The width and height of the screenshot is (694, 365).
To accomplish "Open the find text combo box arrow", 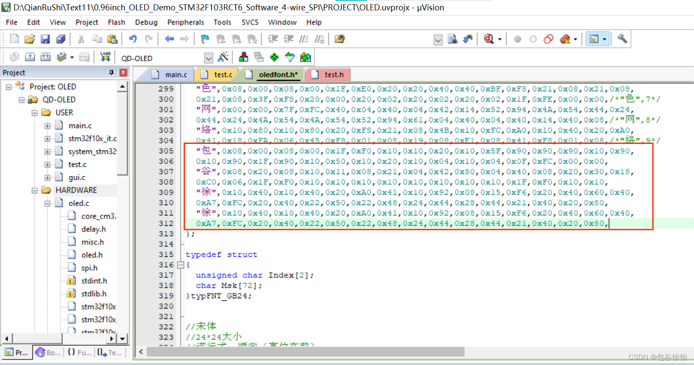I will 438,40.
